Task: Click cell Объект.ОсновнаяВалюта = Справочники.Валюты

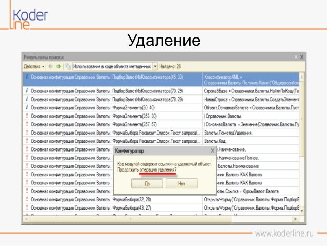Action: coord(251,108)
